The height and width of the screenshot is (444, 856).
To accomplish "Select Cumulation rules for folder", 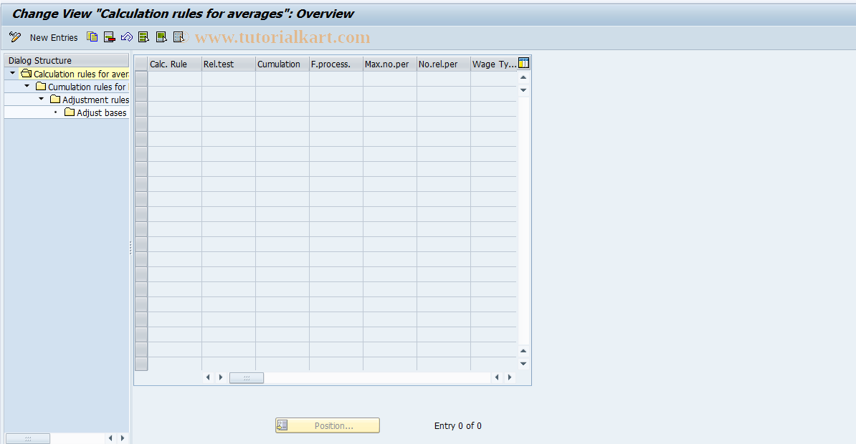I will point(81,87).
